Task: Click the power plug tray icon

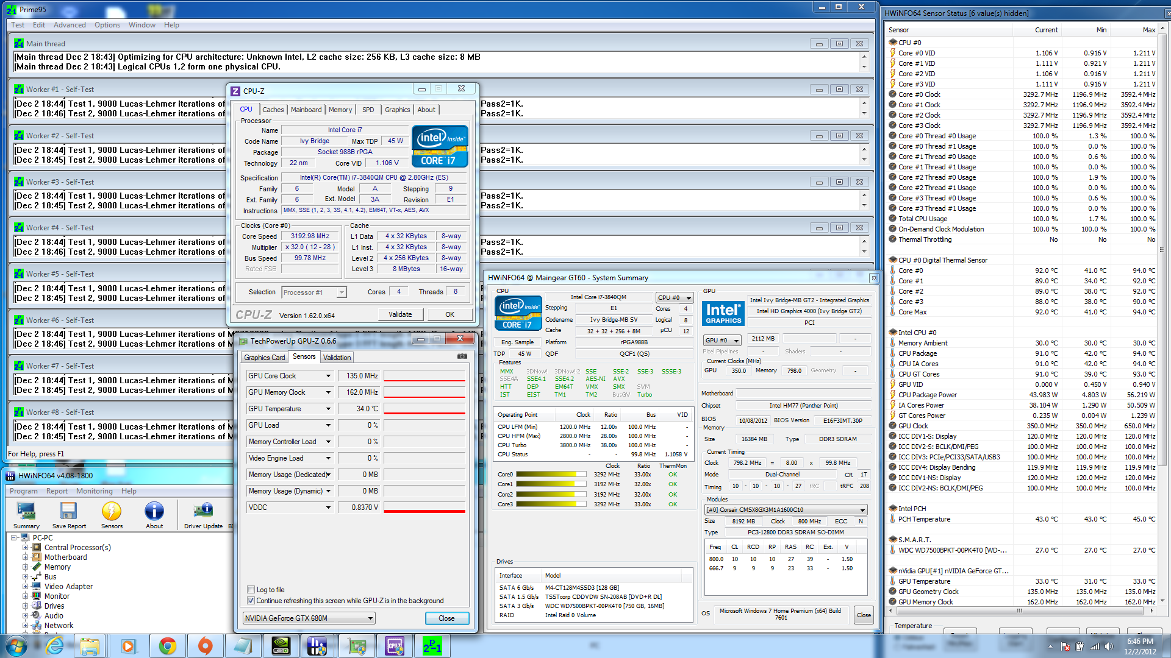Action: 1080,646
